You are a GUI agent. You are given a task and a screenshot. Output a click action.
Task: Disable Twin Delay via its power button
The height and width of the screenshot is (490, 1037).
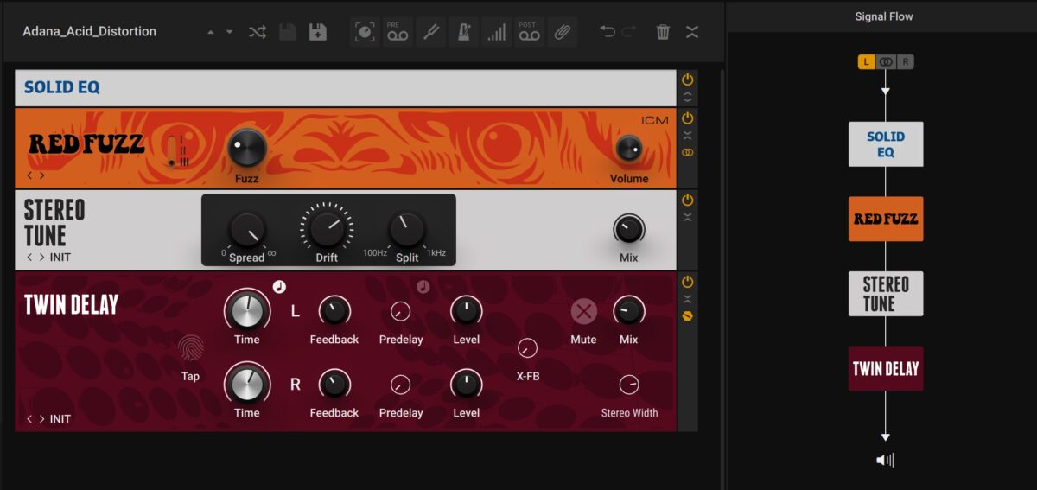click(x=688, y=282)
